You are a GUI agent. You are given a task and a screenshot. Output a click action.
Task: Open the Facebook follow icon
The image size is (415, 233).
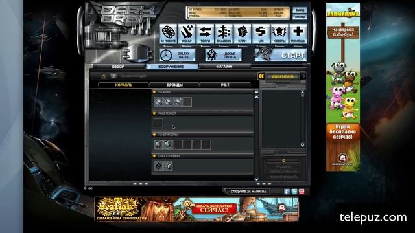pos(287,192)
